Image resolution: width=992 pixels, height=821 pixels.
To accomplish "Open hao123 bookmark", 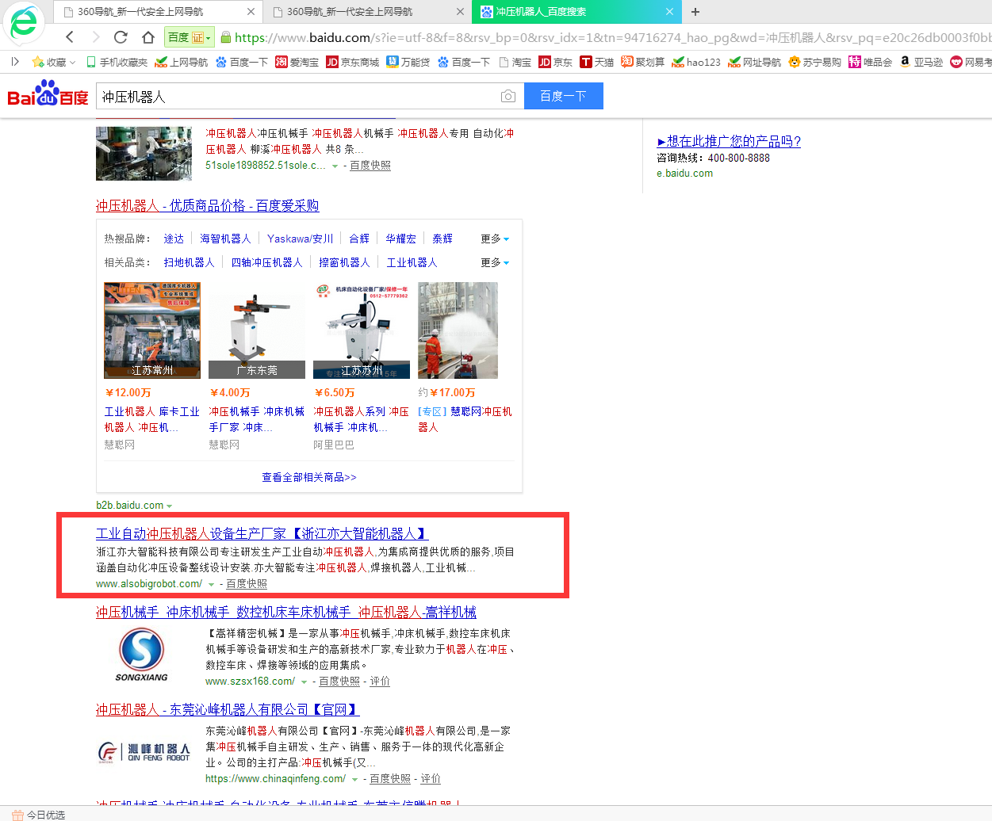I will coord(696,62).
